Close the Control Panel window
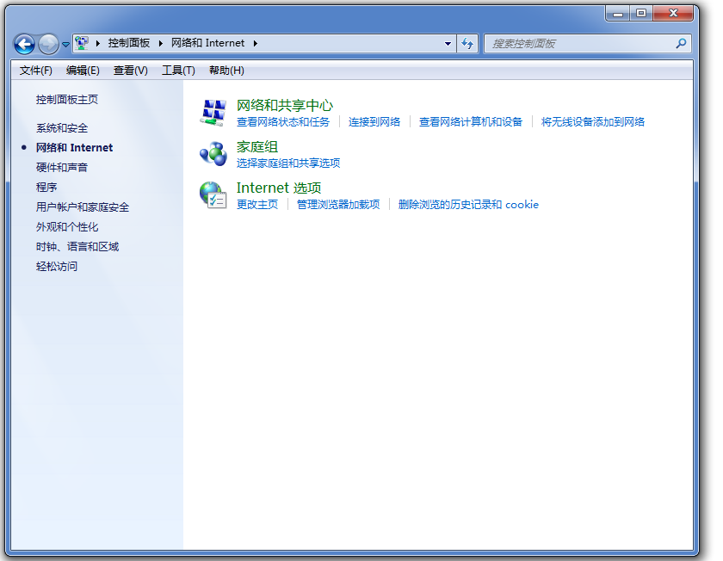This screenshot has height=561, width=723. 673,14
